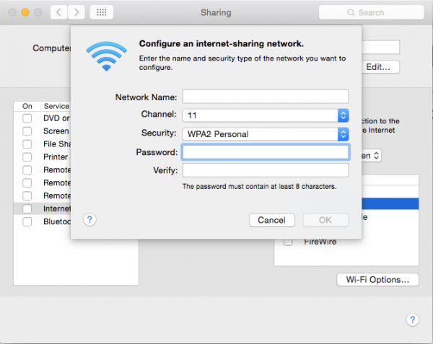Click the magnifier icon in Search field
433x344 pixels.
pyautogui.click(x=350, y=13)
